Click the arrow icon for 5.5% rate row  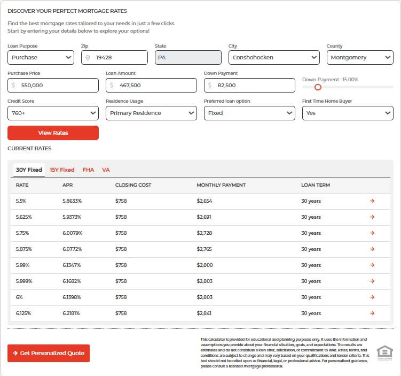coord(372,201)
